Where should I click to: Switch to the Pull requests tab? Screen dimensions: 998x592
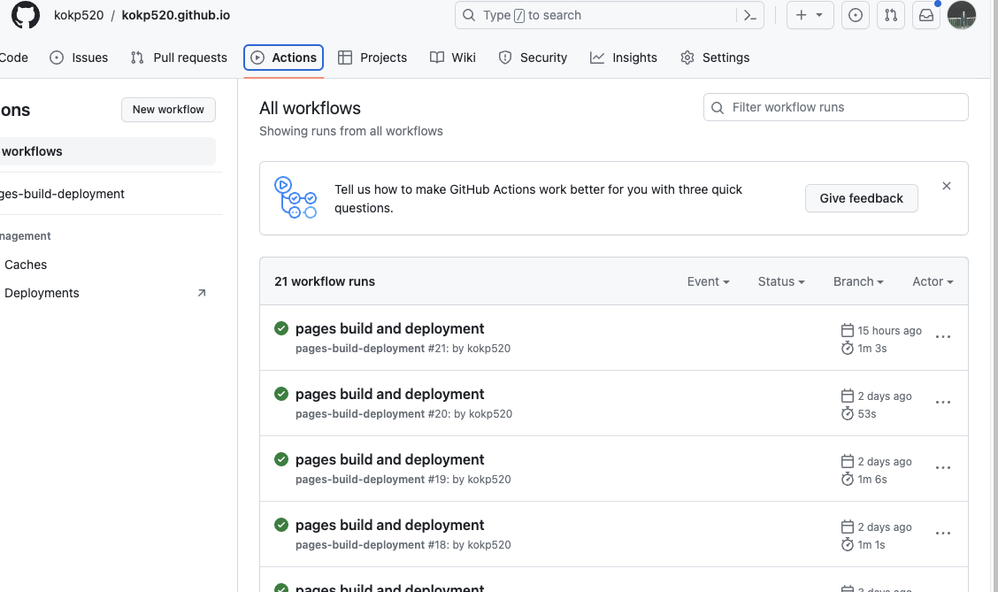179,58
